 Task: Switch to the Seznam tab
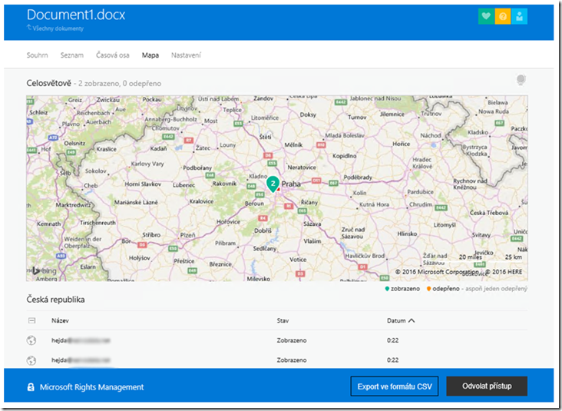click(72, 55)
